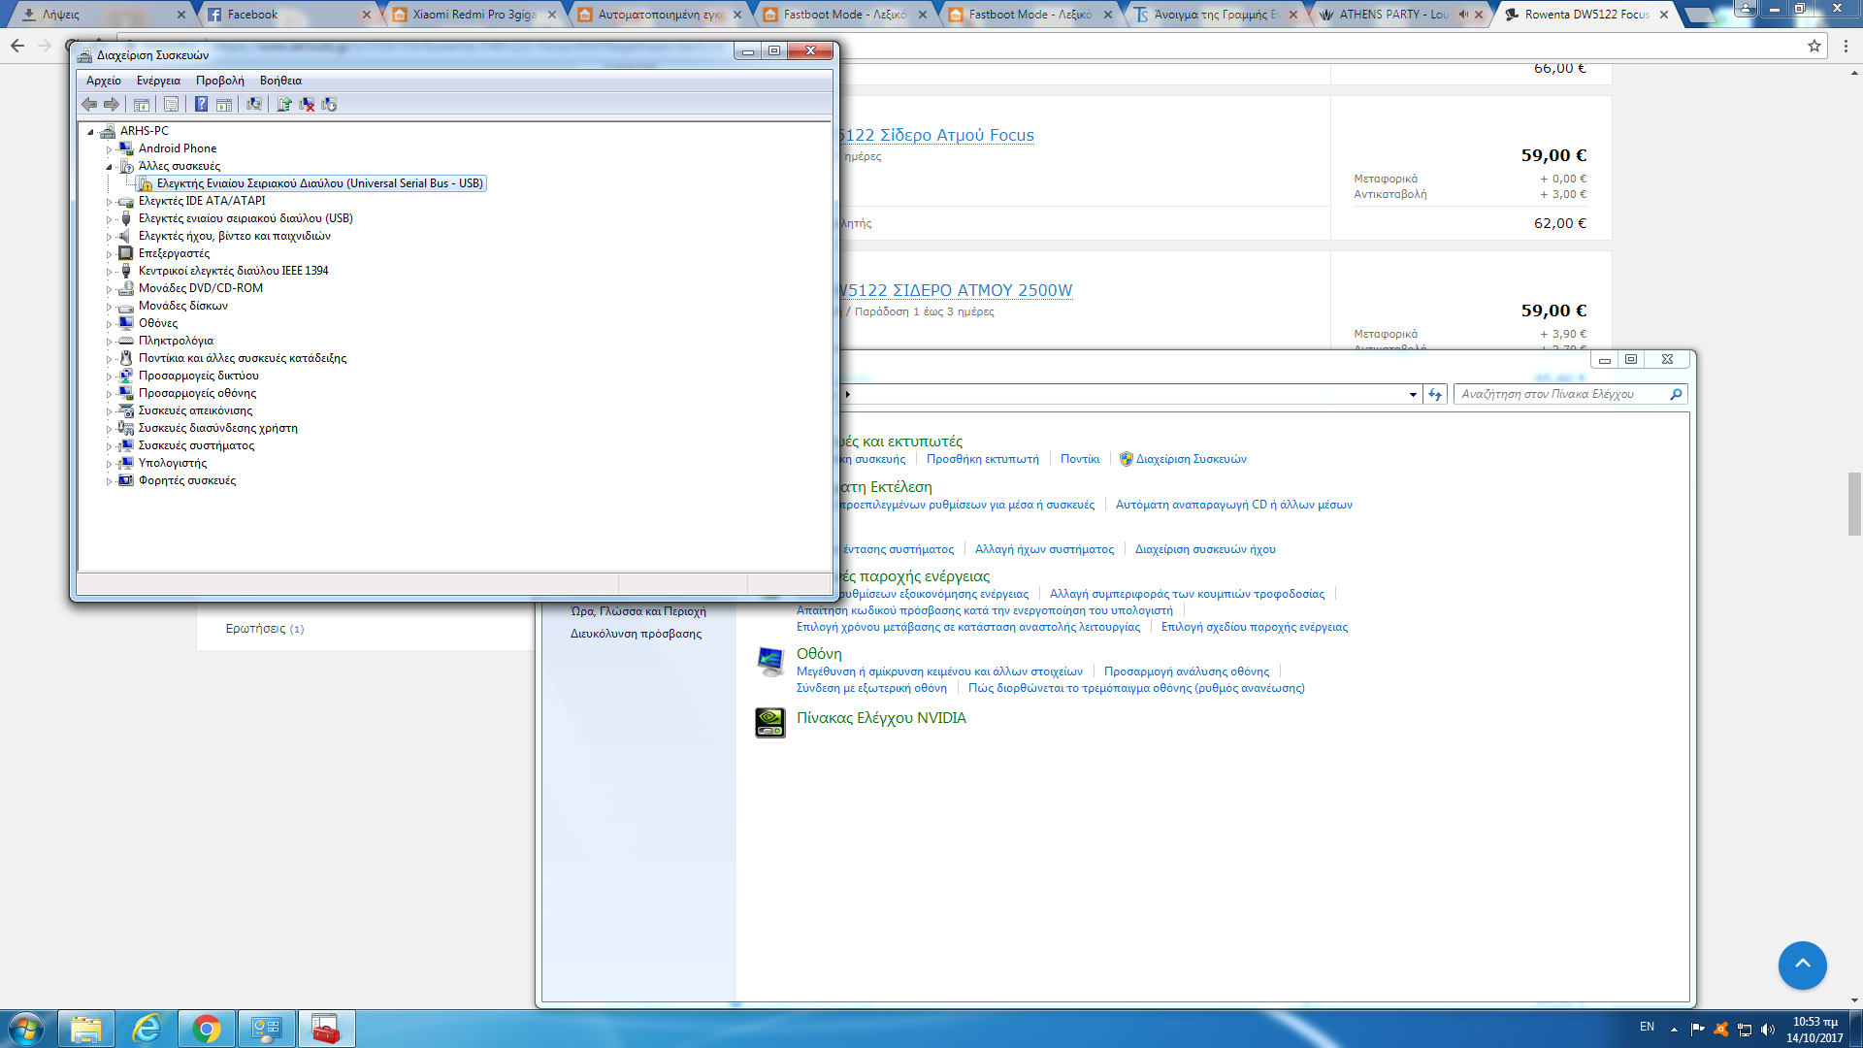Select the Universal Serial Bus controller device
This screenshot has height=1048, width=1863.
tap(319, 183)
